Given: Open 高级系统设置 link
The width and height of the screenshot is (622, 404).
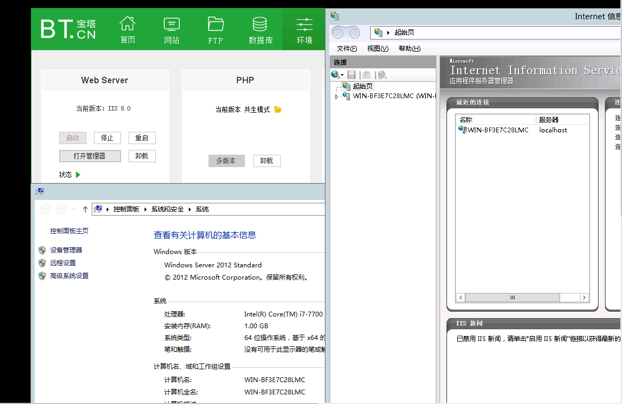Looking at the screenshot, I should pos(69,276).
